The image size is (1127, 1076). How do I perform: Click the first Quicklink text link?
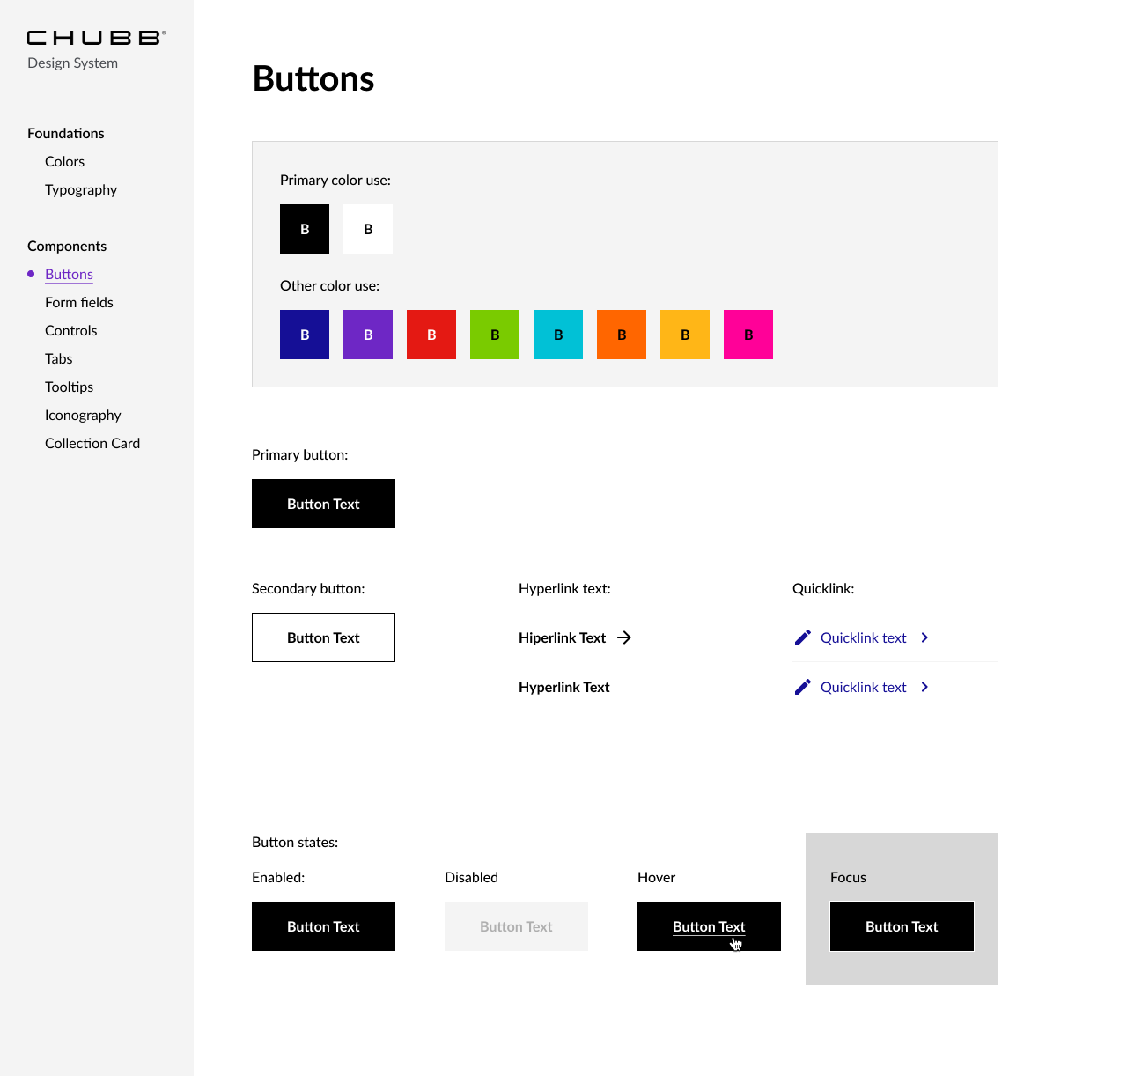pos(863,637)
